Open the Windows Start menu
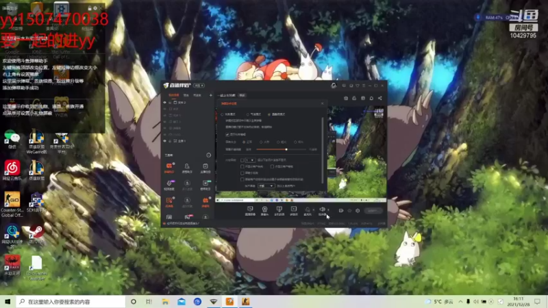This screenshot has height=308, width=548. tap(8, 301)
